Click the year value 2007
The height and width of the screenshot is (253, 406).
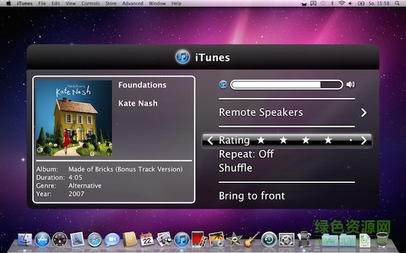click(76, 194)
